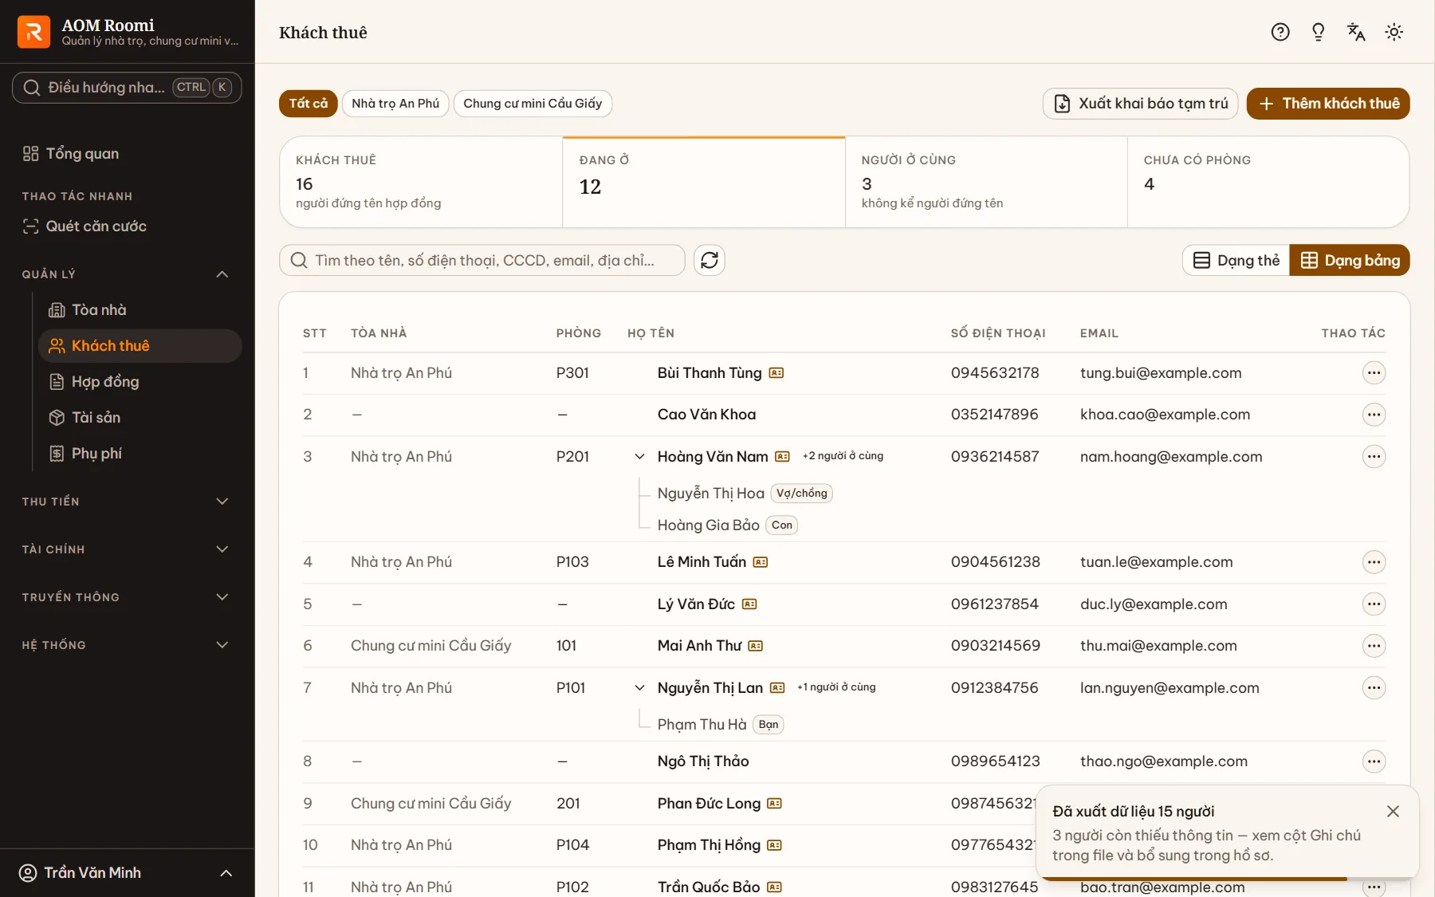Open the help question mark icon

1280,32
